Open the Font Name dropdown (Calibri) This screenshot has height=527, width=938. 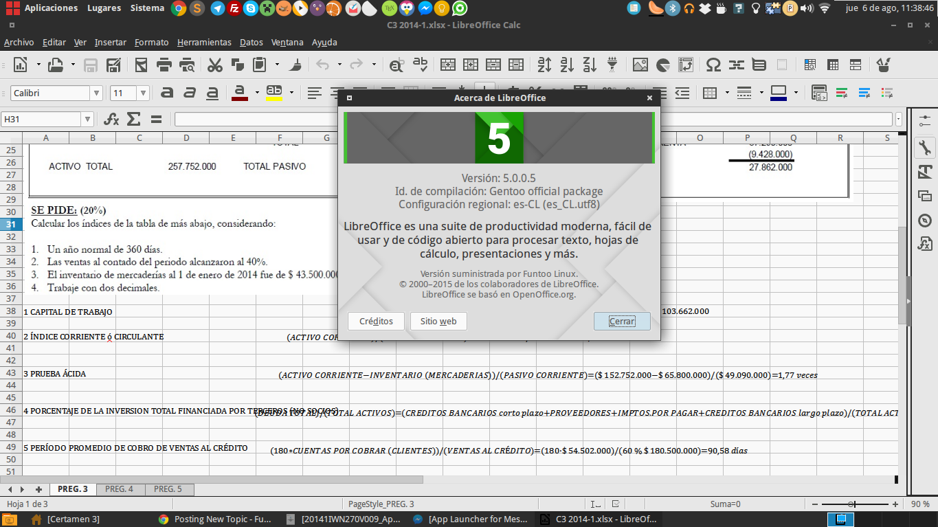(x=97, y=93)
